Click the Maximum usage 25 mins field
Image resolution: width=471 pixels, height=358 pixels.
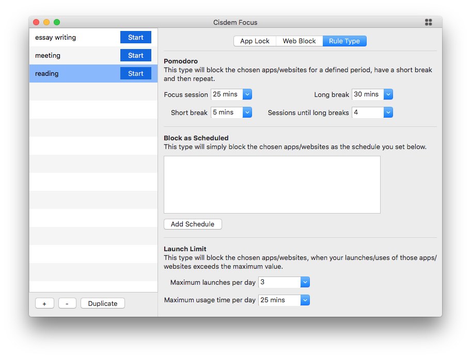(279, 300)
